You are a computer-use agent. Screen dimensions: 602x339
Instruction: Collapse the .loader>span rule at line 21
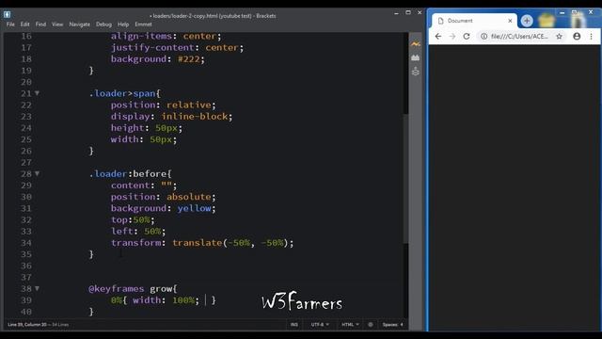tap(38, 93)
